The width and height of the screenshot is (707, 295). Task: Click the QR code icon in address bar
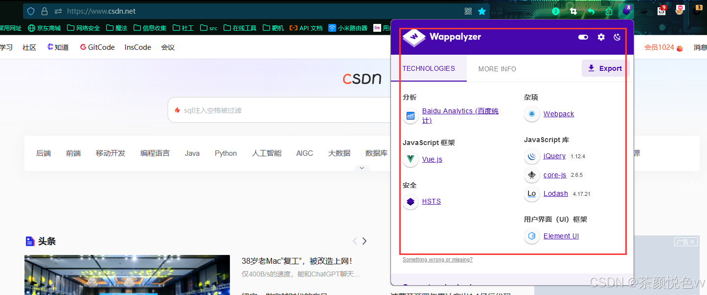tap(468, 11)
